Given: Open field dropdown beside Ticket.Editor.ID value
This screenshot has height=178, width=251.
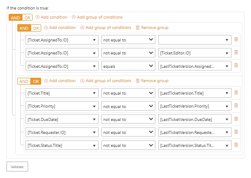Looking at the screenshot, I should [x=62, y=53].
